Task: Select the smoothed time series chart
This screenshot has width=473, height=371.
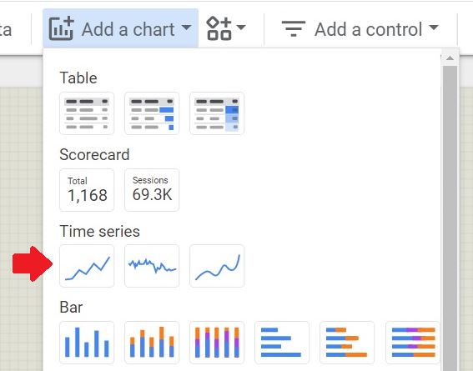Action: 217,266
